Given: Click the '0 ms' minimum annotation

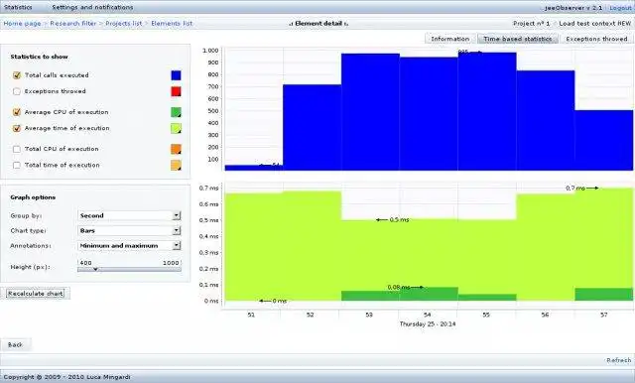Looking at the screenshot, I should (280, 301).
